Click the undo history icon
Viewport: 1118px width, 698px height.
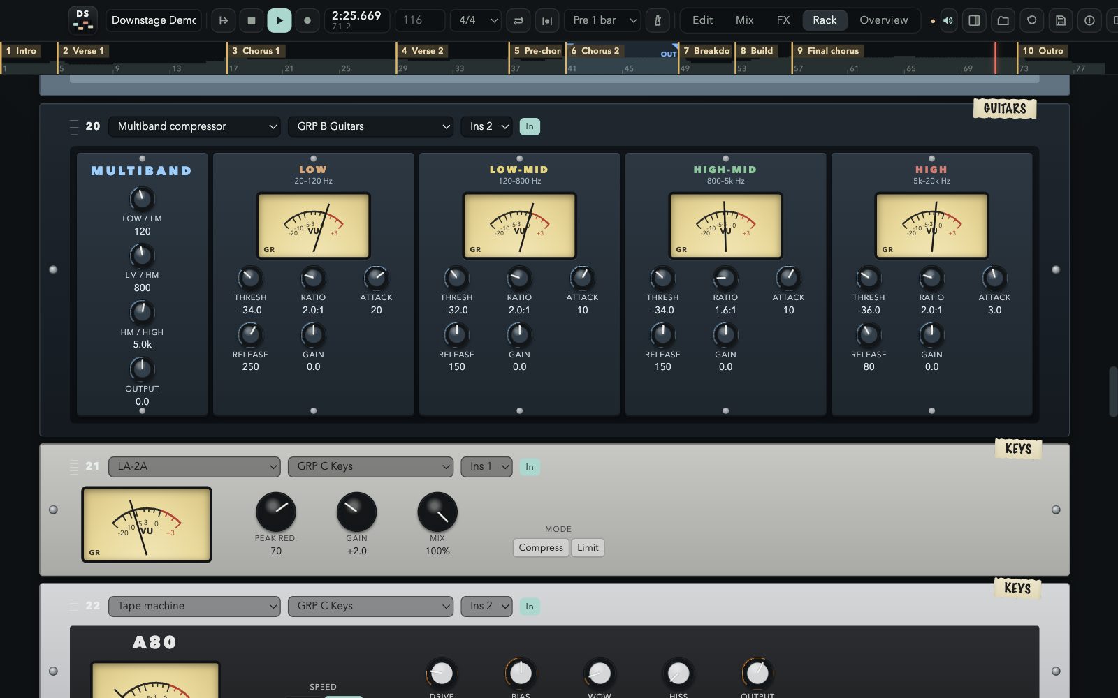1031,20
